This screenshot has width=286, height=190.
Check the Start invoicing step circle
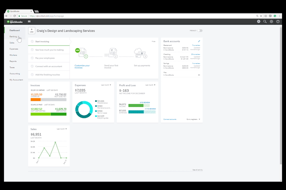coord(32,42)
